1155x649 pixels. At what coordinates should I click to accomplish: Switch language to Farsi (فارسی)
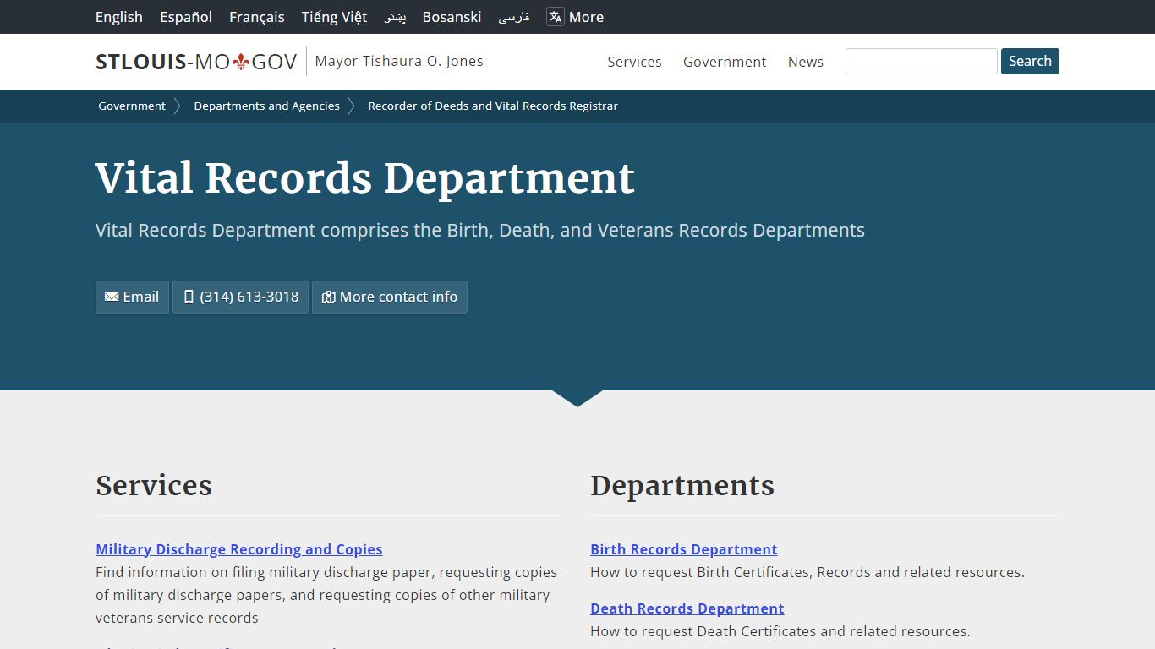click(514, 17)
